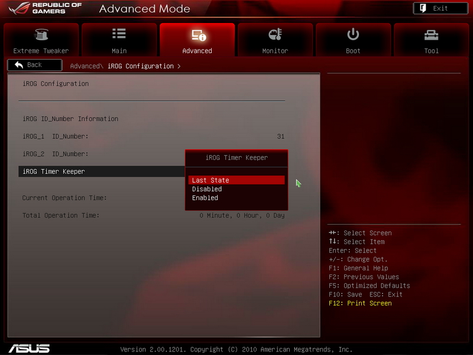Screen dimensions: 473x355
Task: Click the value 31 of iROG_1
Action: click(x=280, y=137)
